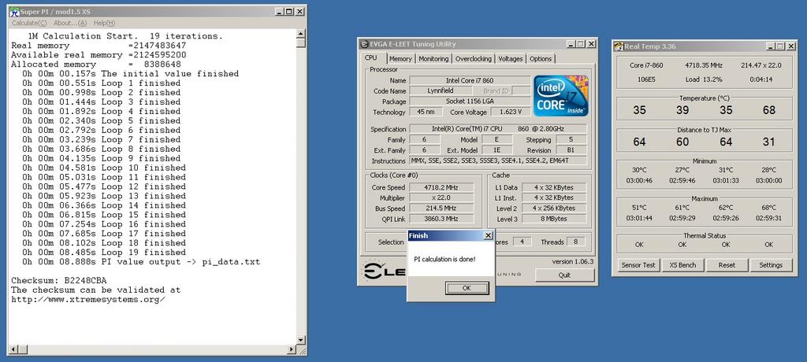
Task: Close the Super PI window
Action: point(299,11)
